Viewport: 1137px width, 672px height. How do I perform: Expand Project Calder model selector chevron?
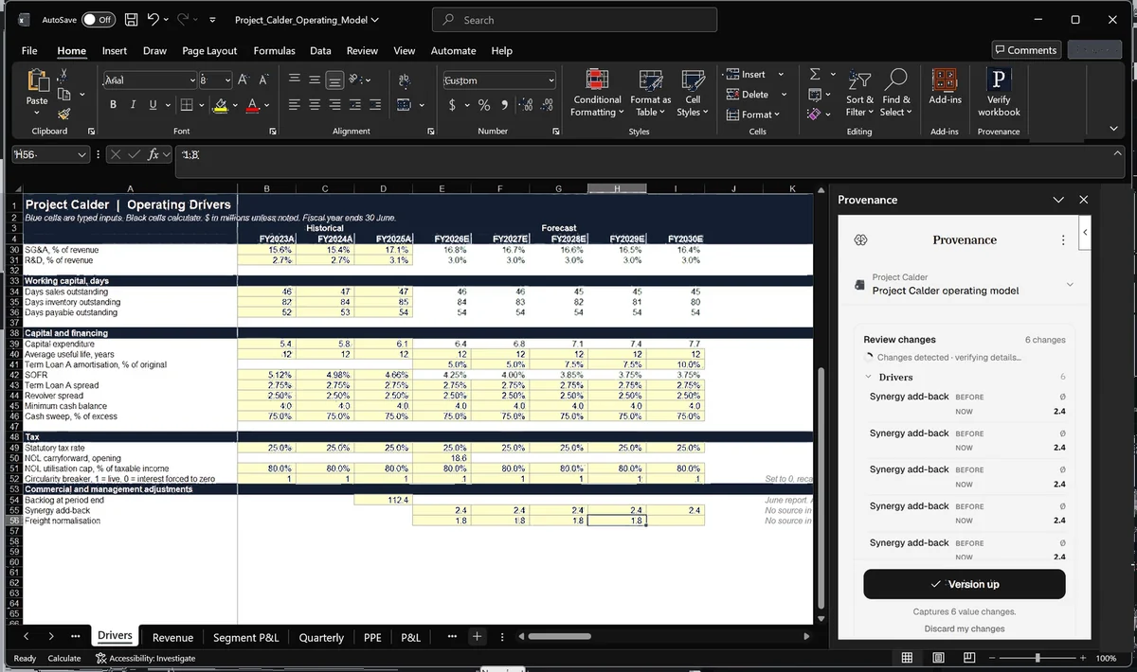click(x=1071, y=284)
